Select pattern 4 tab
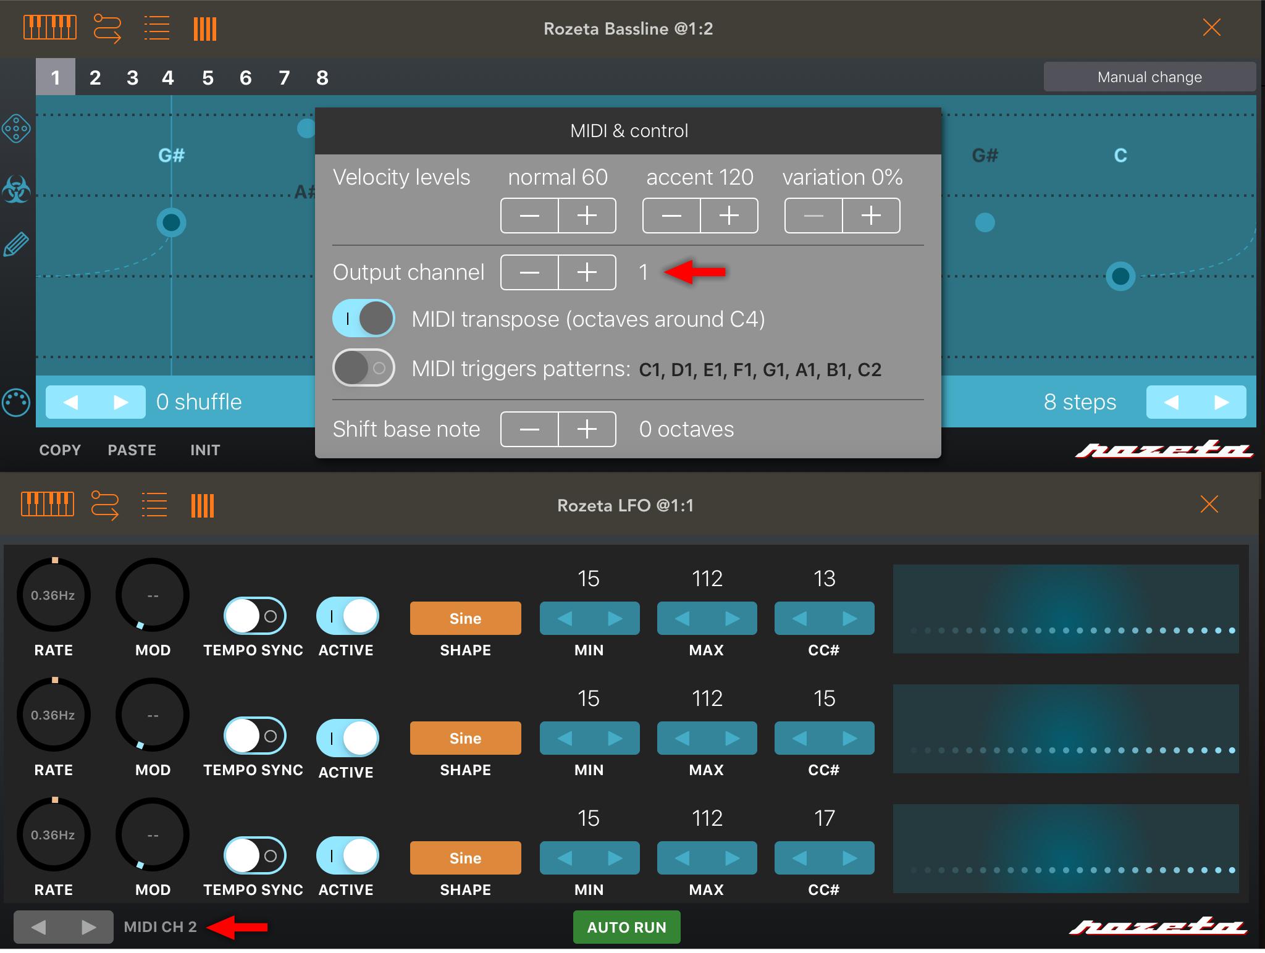 (168, 77)
